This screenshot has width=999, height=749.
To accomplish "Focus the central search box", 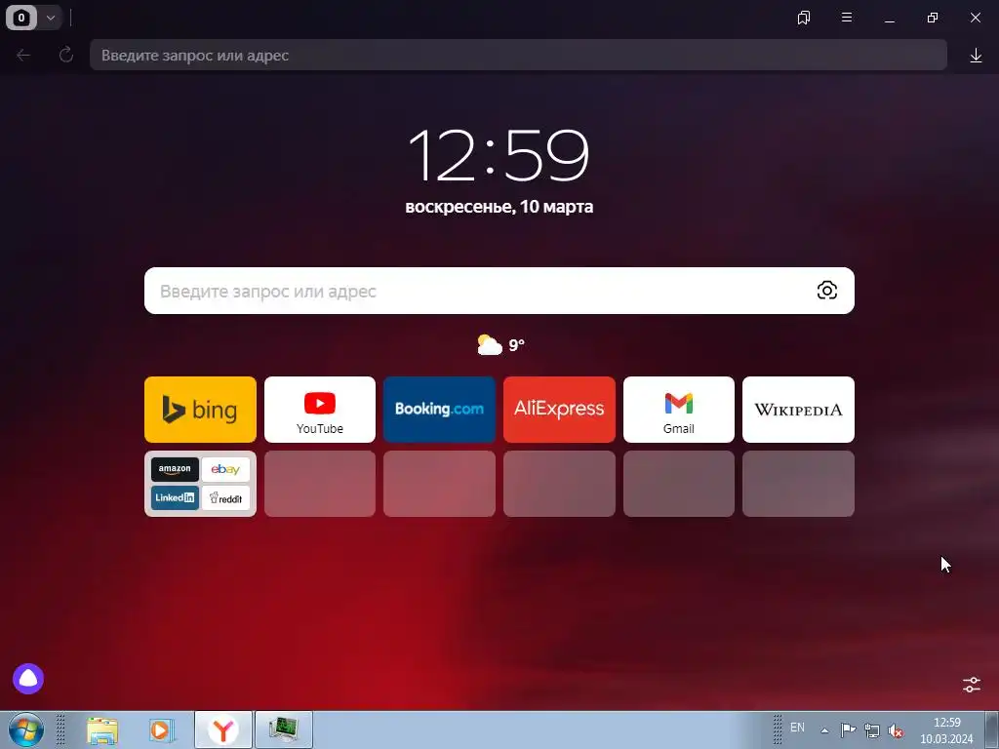I will 499,291.
